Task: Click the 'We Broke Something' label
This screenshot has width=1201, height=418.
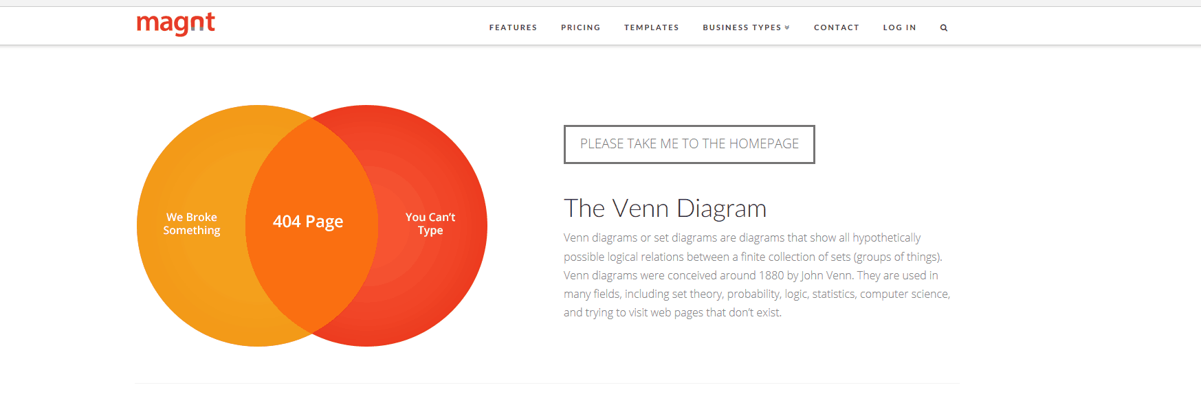Action: (x=192, y=224)
